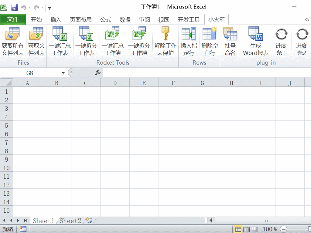Click the fx insert function icon
The width and height of the screenshot is (311, 233).
(x=98, y=73)
